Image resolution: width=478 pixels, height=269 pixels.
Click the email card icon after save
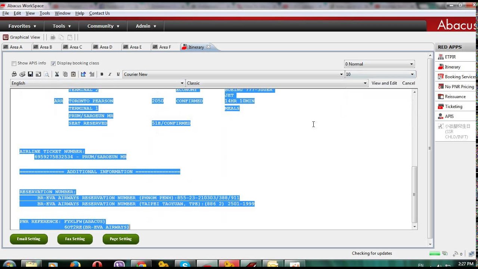tap(38, 74)
